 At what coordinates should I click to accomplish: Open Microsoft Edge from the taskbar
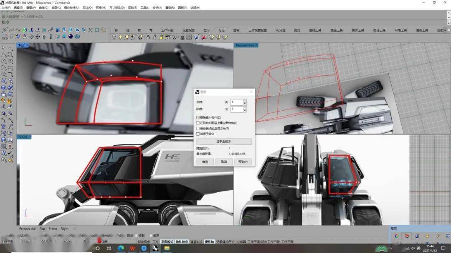pyautogui.click(x=121, y=248)
